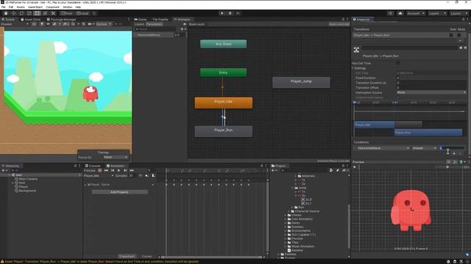Toggle 2D view in Scene toolbar

coord(35,24)
